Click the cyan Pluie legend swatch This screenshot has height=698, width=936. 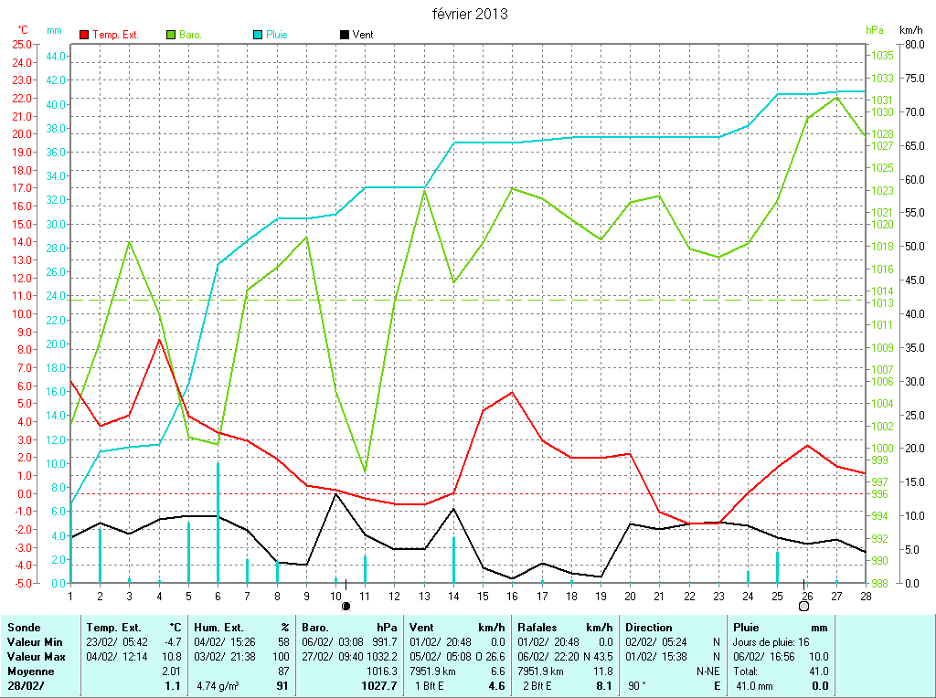coord(258,35)
